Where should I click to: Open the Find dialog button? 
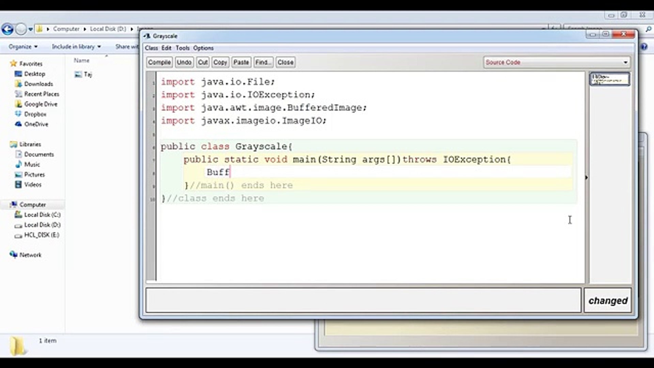(x=263, y=62)
